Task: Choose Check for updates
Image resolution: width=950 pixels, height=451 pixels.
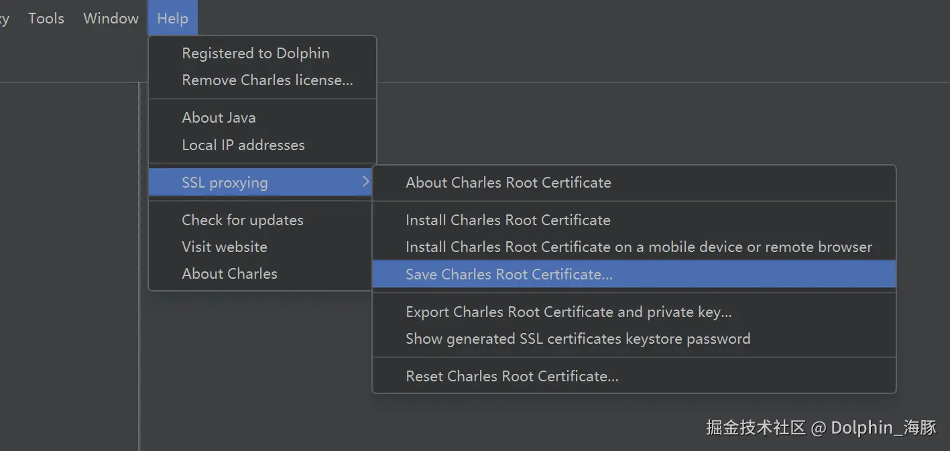Action: click(261, 220)
